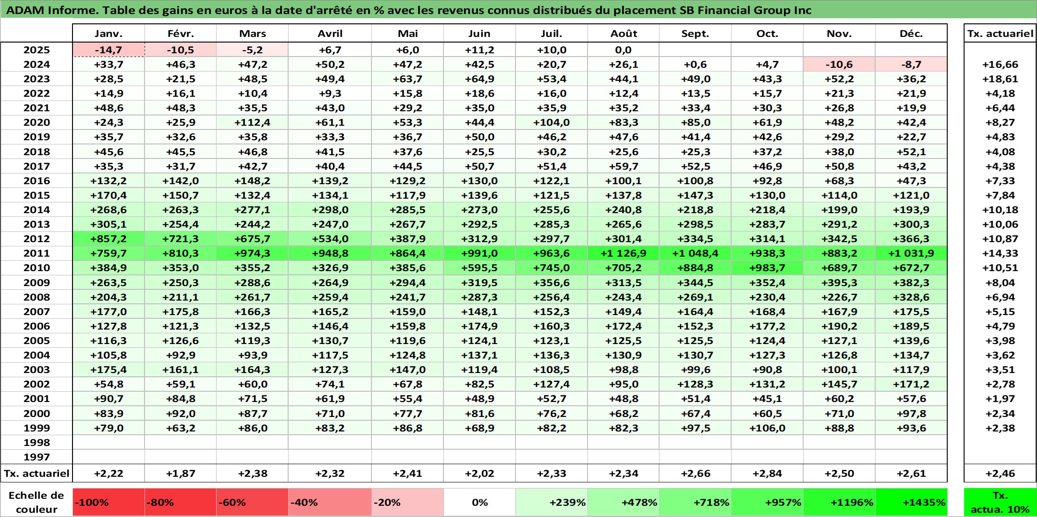Click the year label 1999

pyautogui.click(x=36, y=428)
